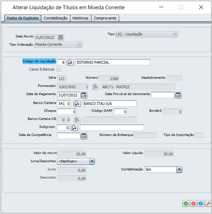Toggle the Caixa & Bancos checkbox
Image resolution: width=212 pixels, height=214 pixels.
[59, 69]
